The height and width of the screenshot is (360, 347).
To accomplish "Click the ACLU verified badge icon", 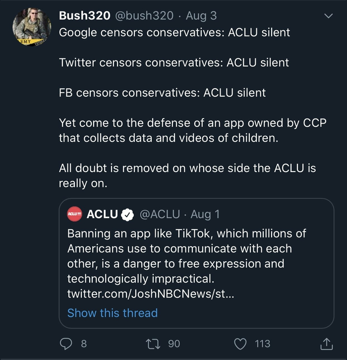I will pos(127,215).
